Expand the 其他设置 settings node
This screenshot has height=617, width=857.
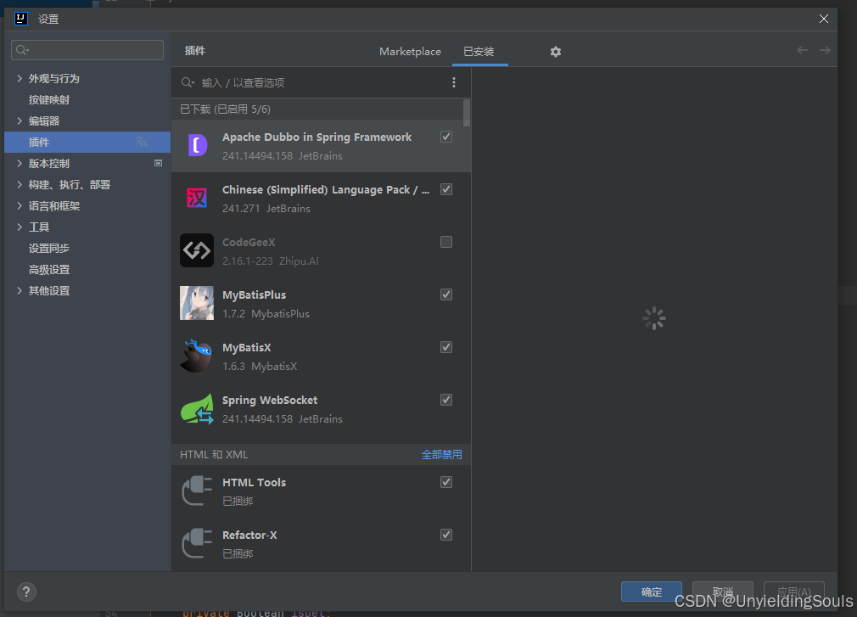[x=20, y=291]
